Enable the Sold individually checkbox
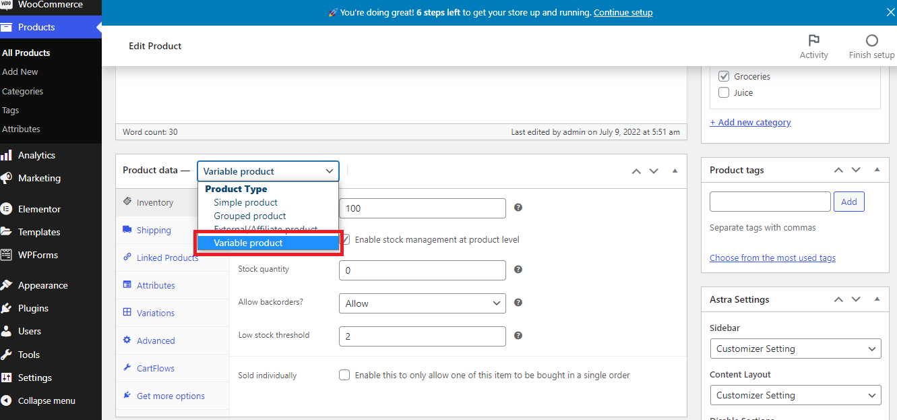The width and height of the screenshot is (897, 420). click(x=344, y=375)
